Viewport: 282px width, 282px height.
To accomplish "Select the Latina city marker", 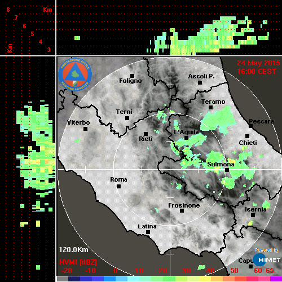I will point(148,232).
